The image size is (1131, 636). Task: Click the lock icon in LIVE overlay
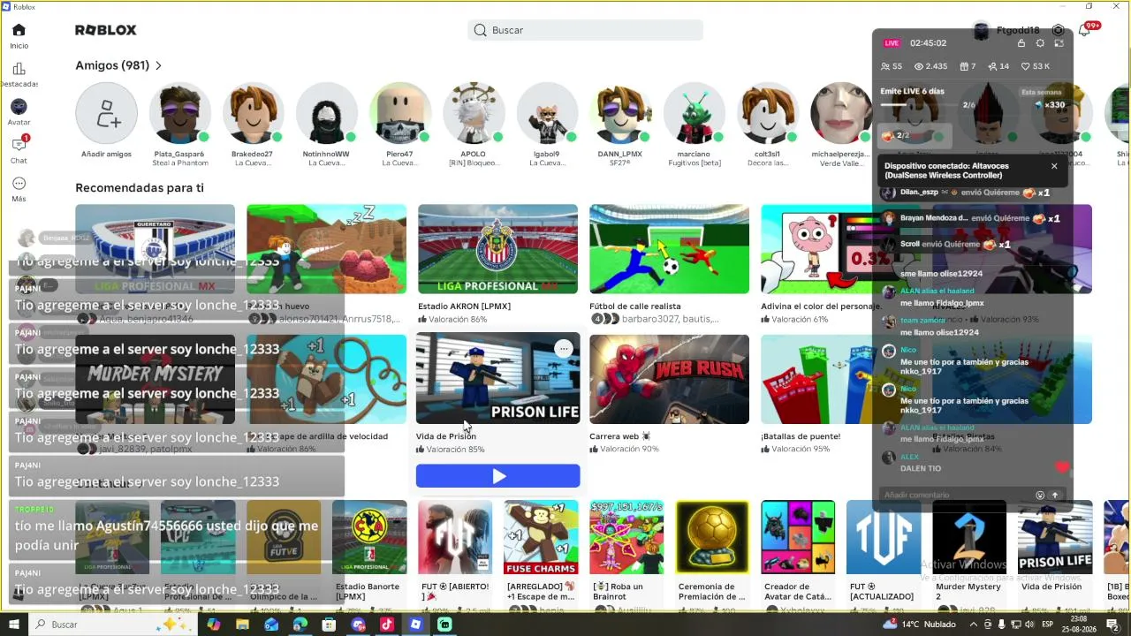click(x=1021, y=43)
